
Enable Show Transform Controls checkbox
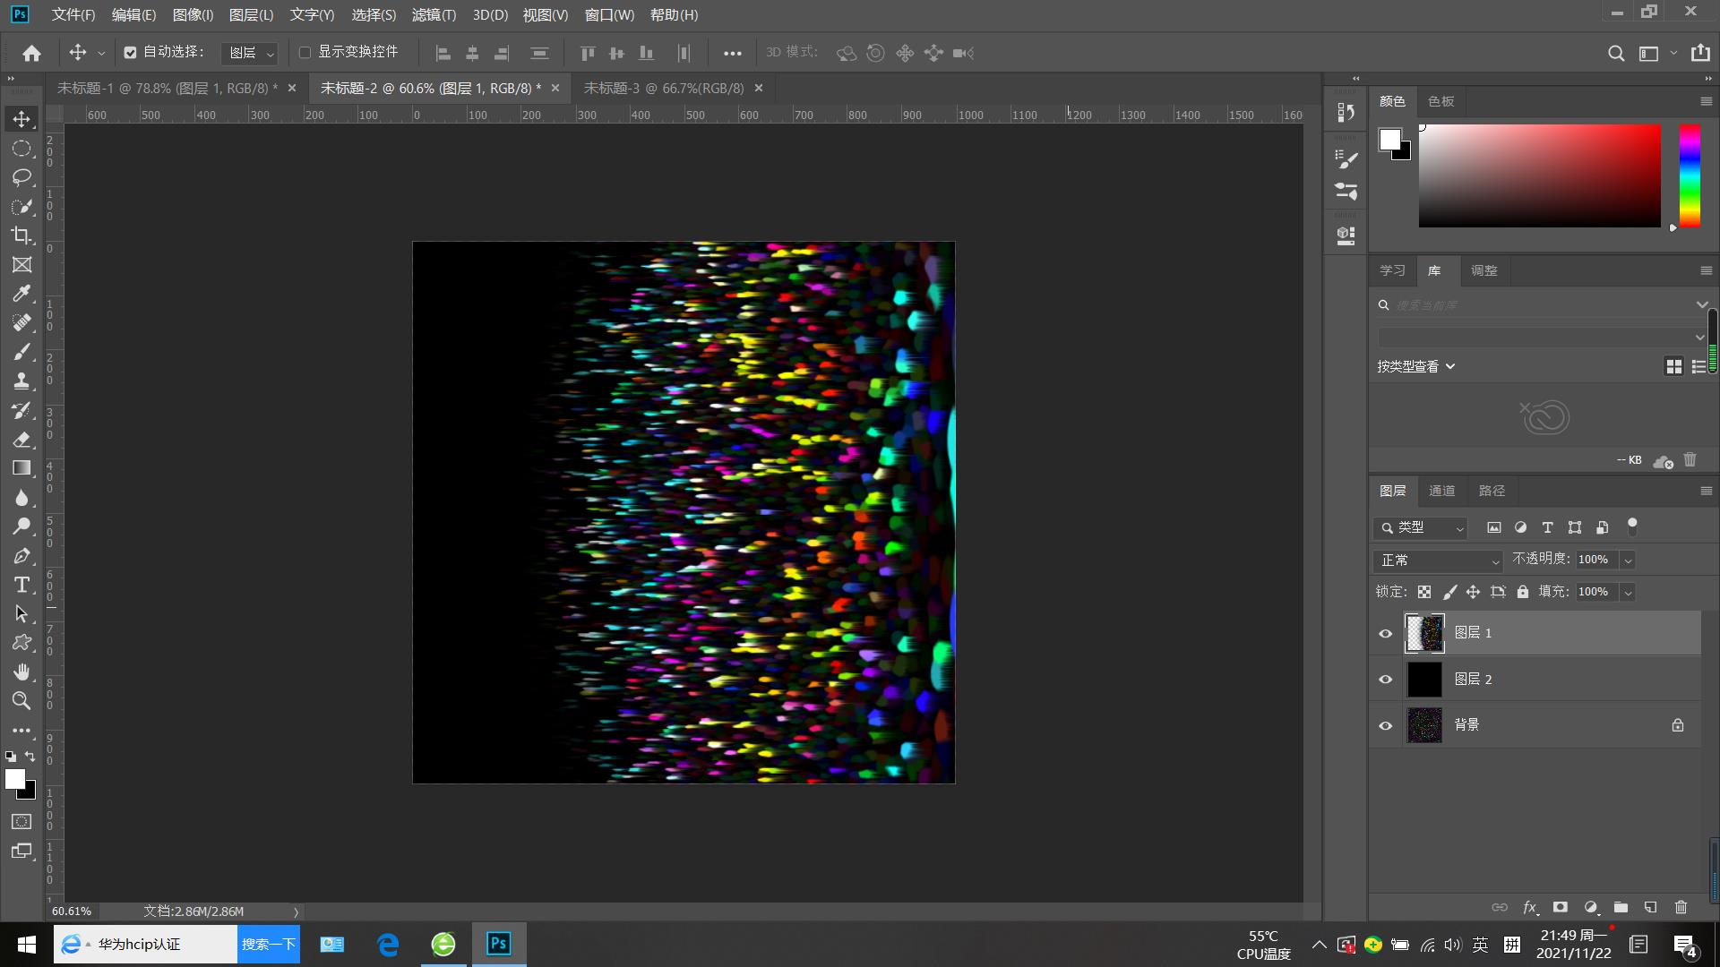tap(305, 53)
